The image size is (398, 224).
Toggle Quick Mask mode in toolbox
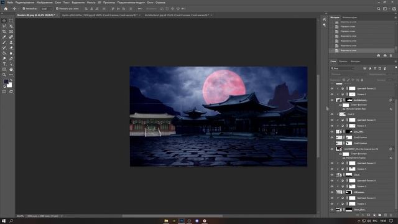coord(4,91)
